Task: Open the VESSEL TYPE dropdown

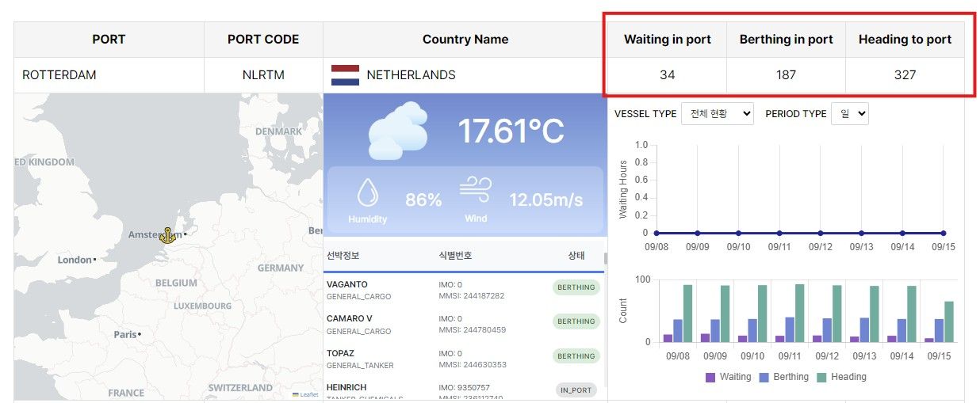Action: pyautogui.click(x=717, y=114)
